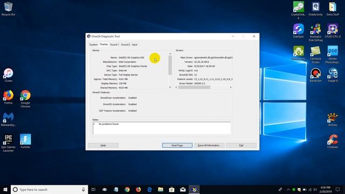Open the Auslogics Disk Defrag shortcut
Screen dimensions: 345x194
click(x=315, y=32)
